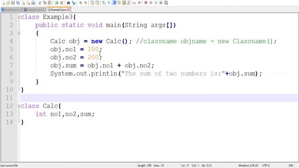This screenshot has height=168, width=299.
Task: Open a file using the Open folder icon
Action: (8, 3)
